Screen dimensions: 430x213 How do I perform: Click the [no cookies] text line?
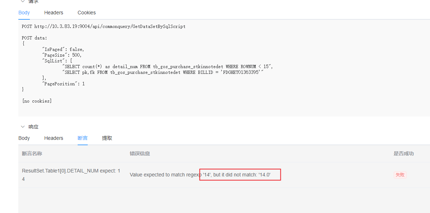[37, 101]
